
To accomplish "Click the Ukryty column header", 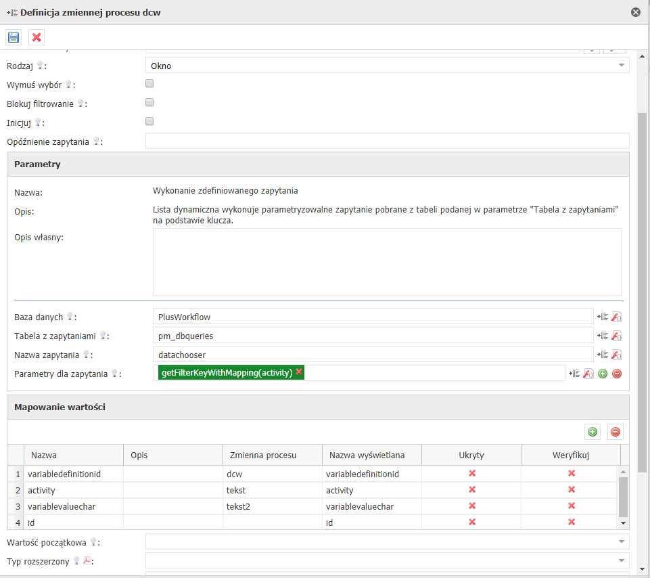I will point(471,455).
